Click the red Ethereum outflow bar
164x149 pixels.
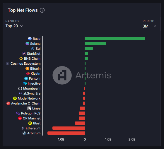[x=69, y=128]
